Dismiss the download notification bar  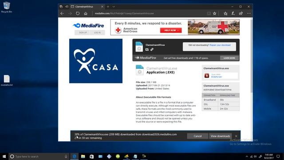coord(236,136)
